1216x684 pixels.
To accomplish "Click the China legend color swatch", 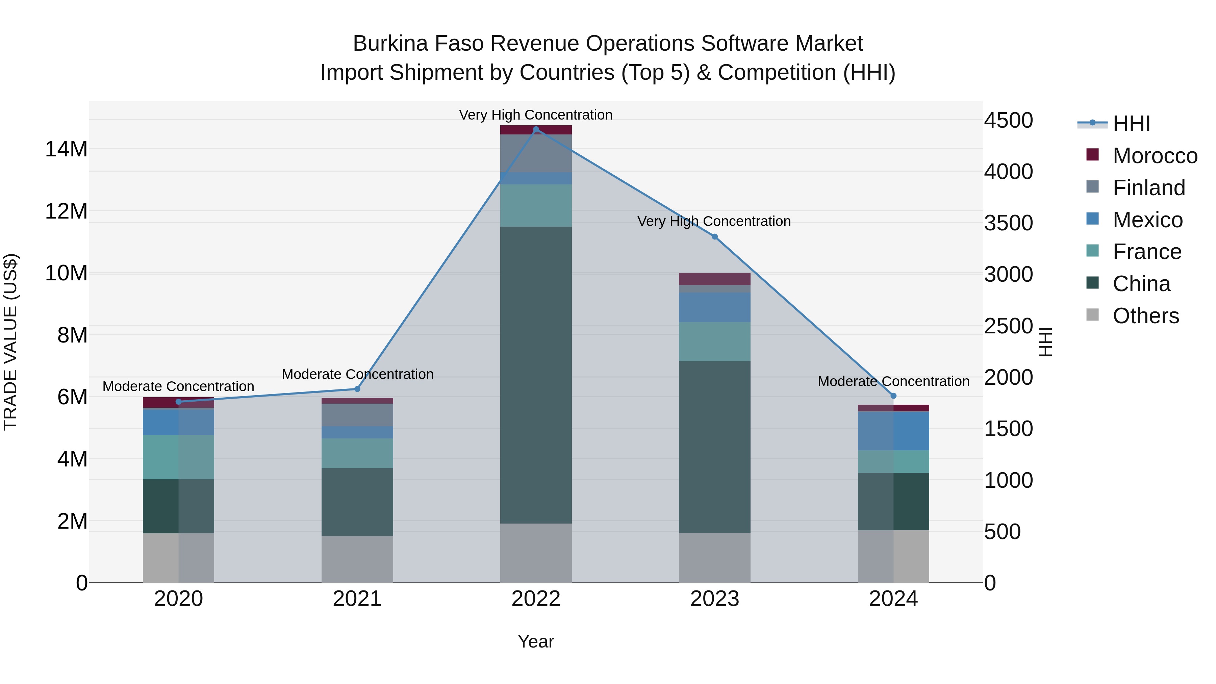I will (x=1092, y=283).
